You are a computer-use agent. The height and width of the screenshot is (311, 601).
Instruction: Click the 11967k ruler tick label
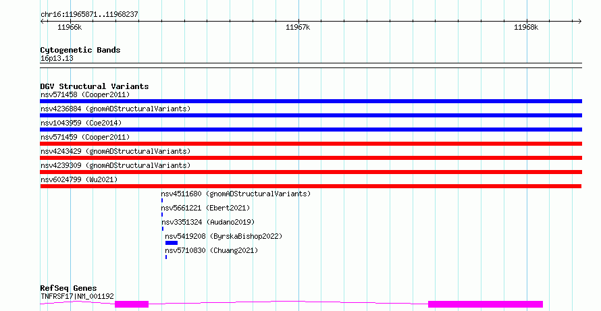(x=298, y=27)
